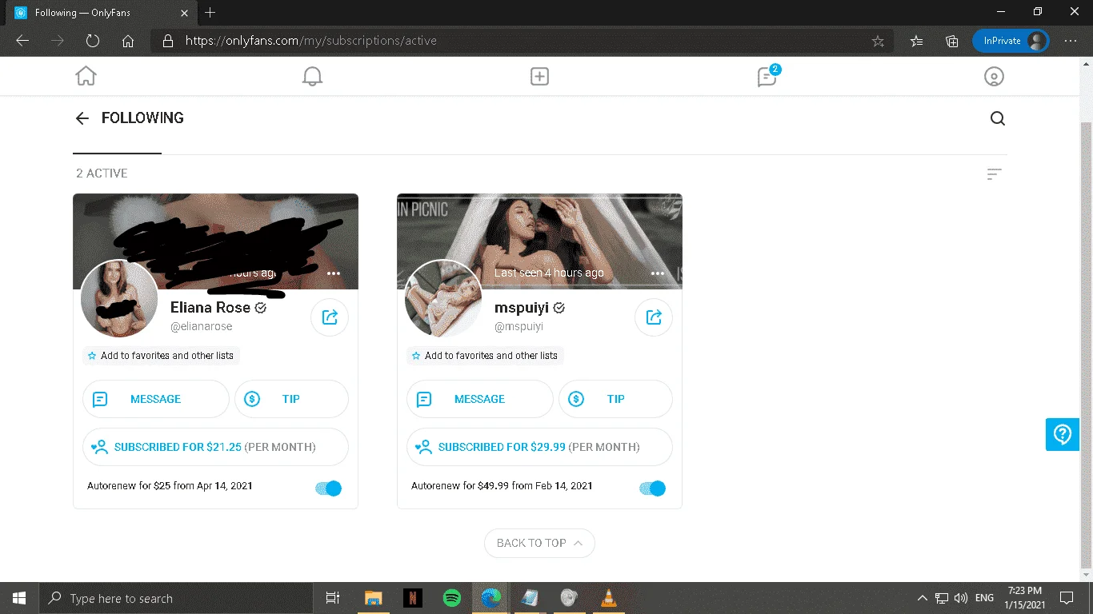Image resolution: width=1093 pixels, height=614 pixels.
Task: Open the notifications bell icon
Action: click(x=312, y=76)
